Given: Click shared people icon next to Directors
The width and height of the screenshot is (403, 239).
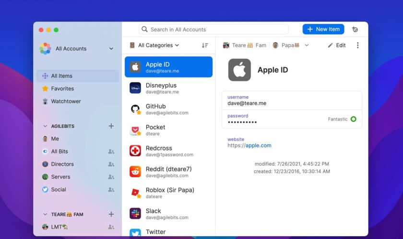Looking at the screenshot, I should pos(111,164).
